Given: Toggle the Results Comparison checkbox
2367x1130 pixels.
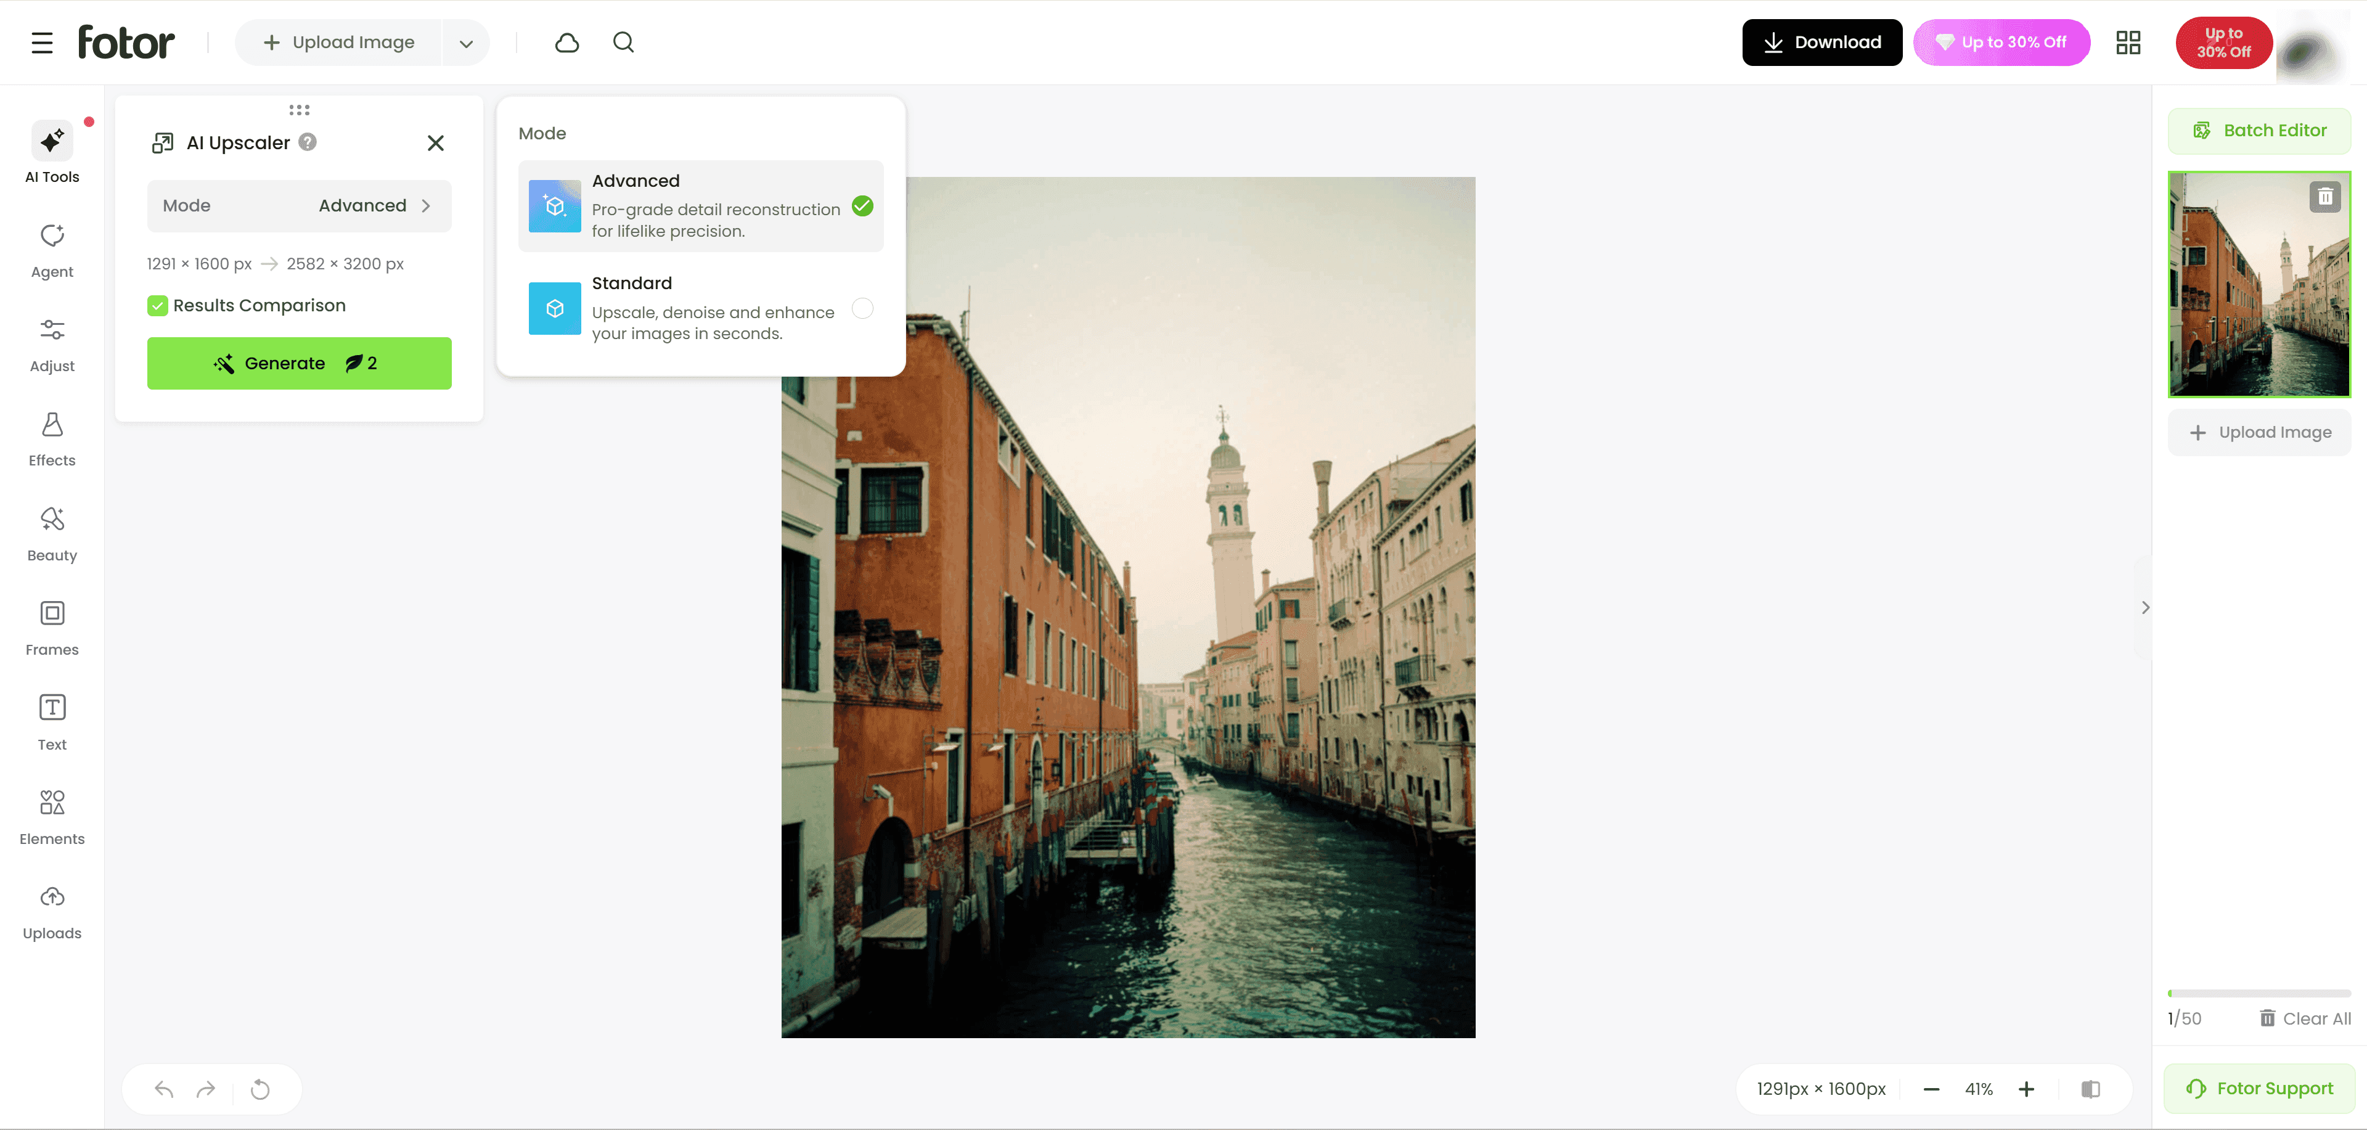Looking at the screenshot, I should 158,306.
